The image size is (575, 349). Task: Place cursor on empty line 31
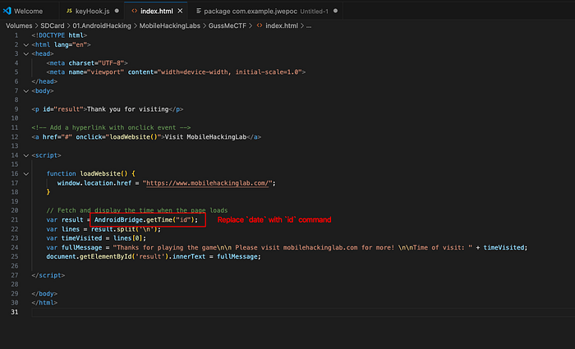[x=303, y=312]
